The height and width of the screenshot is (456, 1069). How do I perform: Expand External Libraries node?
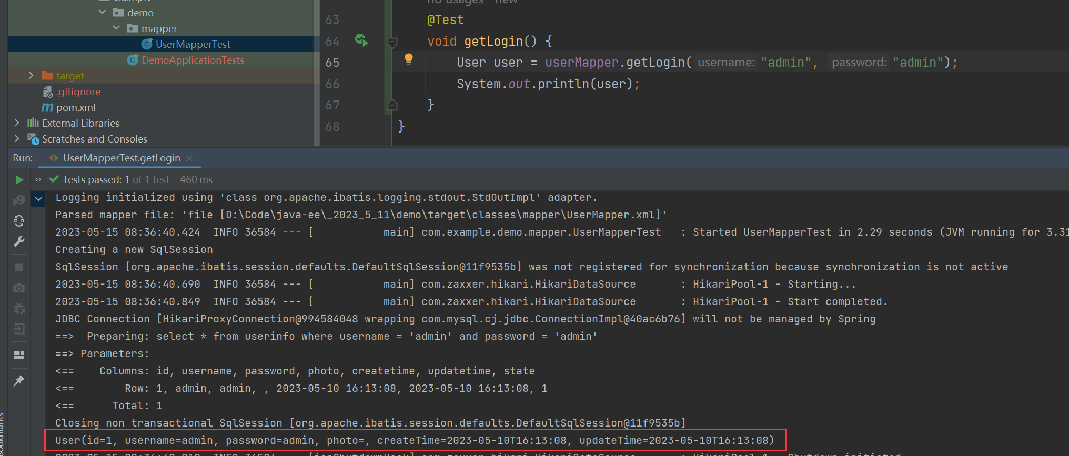click(x=17, y=123)
